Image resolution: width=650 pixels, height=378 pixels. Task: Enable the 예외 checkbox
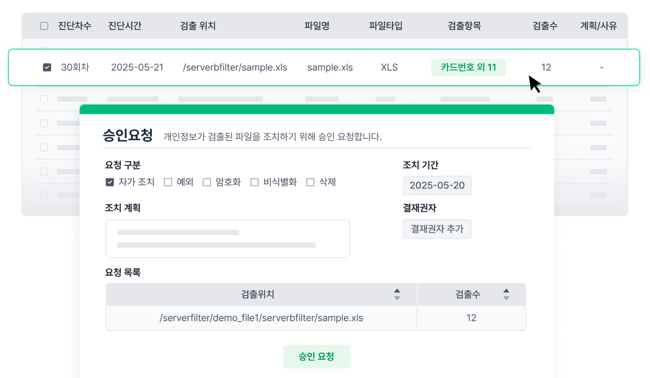pyautogui.click(x=168, y=182)
